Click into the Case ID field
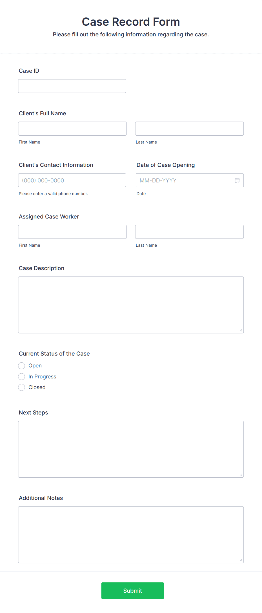262x613 pixels. point(72,86)
